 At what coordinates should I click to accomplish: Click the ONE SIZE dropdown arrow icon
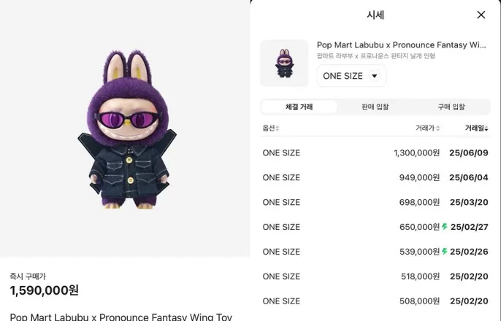point(374,76)
